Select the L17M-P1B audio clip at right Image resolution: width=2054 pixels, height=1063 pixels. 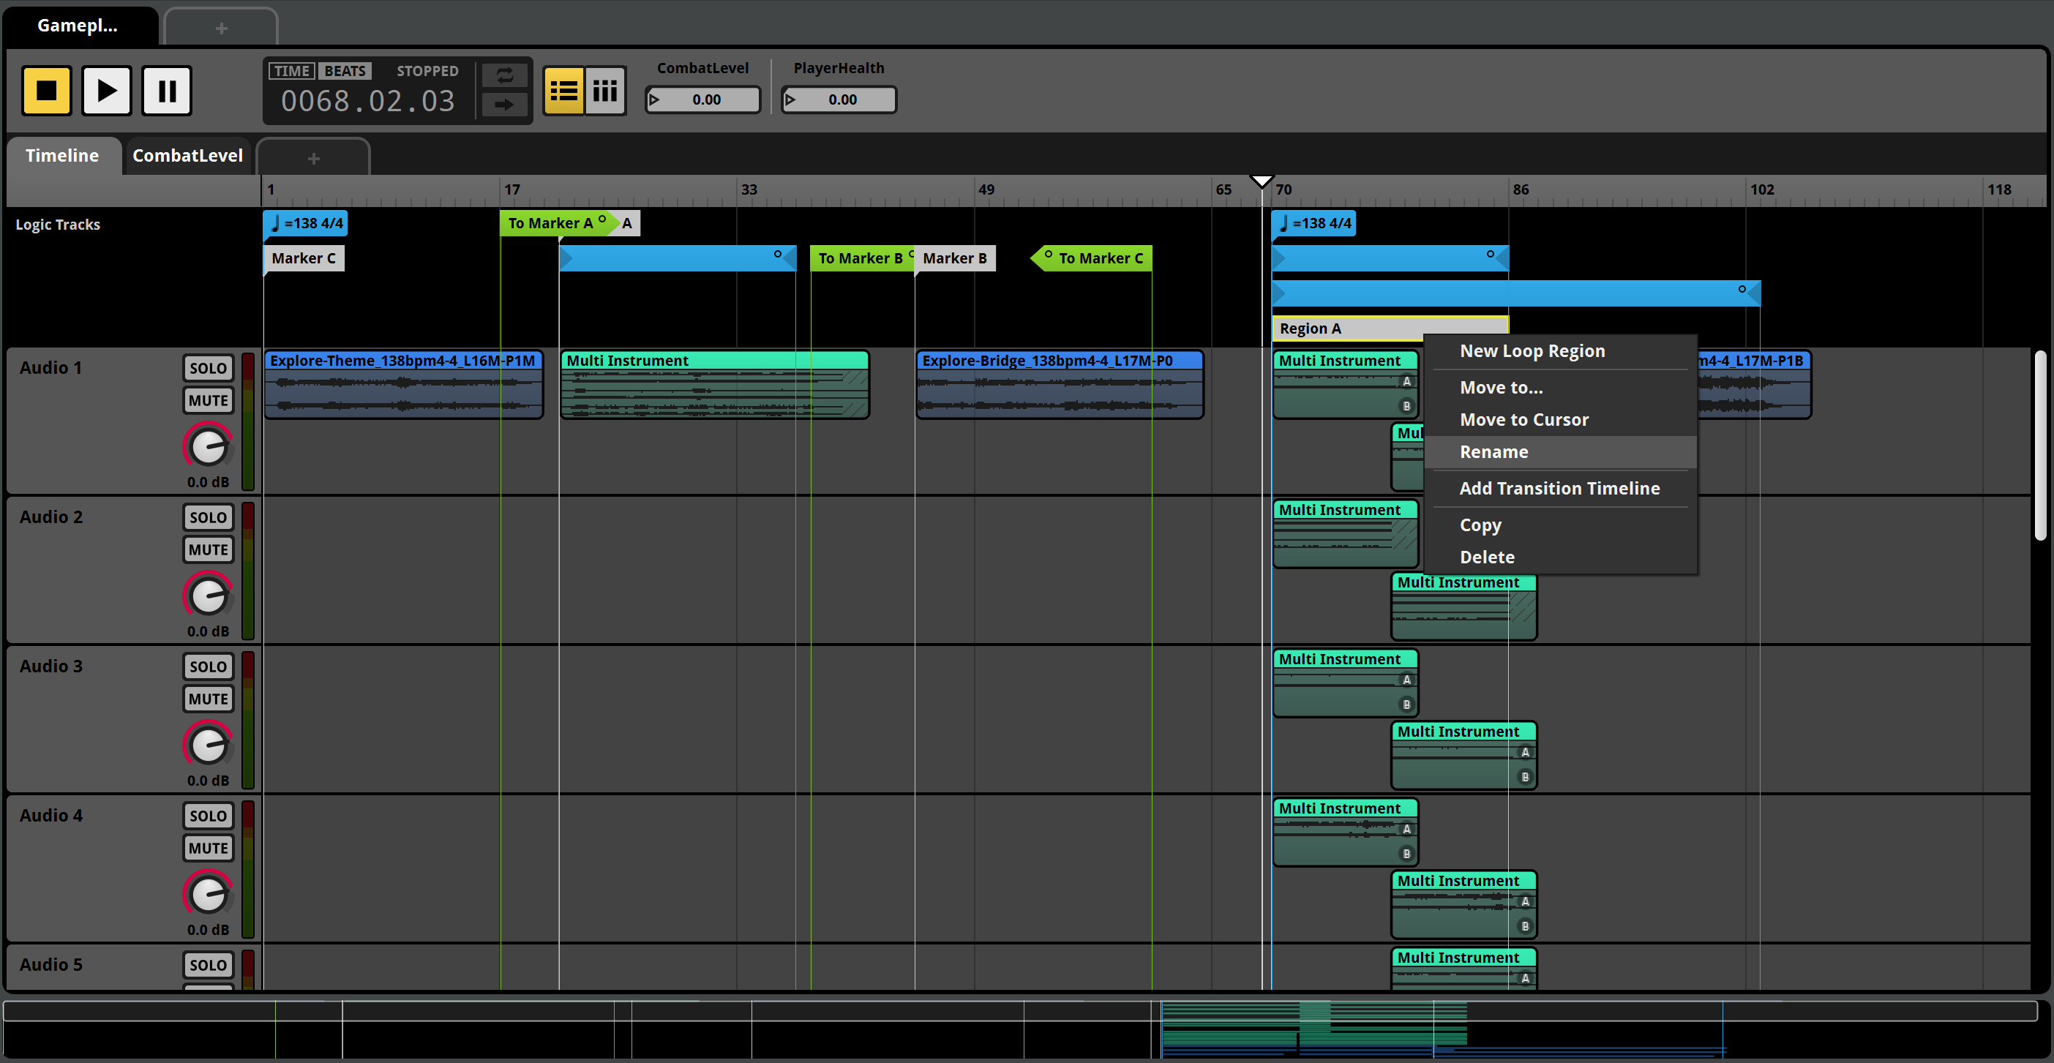(1753, 384)
